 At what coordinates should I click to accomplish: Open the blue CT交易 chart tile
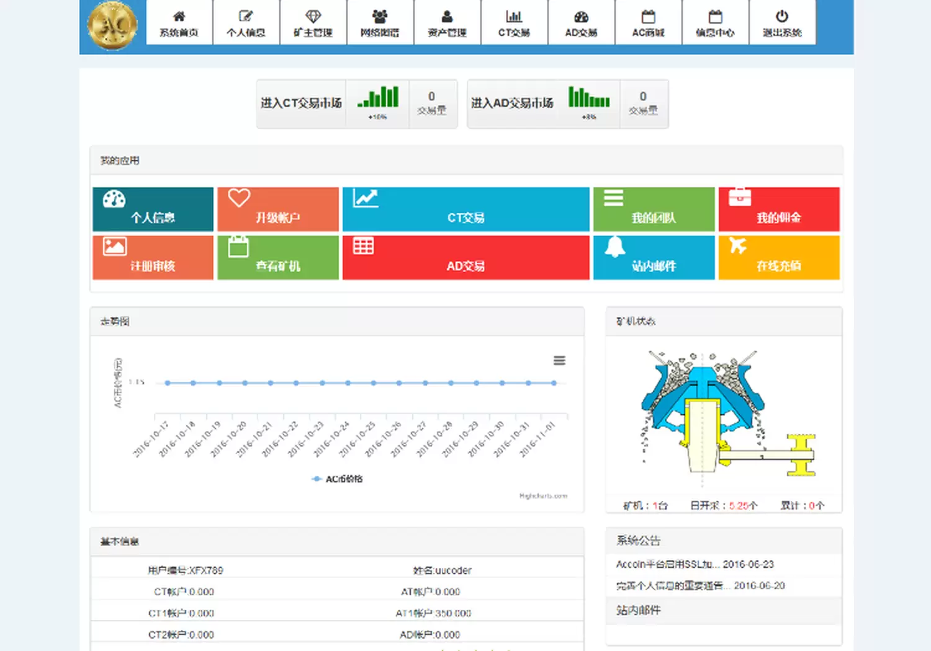click(x=465, y=210)
